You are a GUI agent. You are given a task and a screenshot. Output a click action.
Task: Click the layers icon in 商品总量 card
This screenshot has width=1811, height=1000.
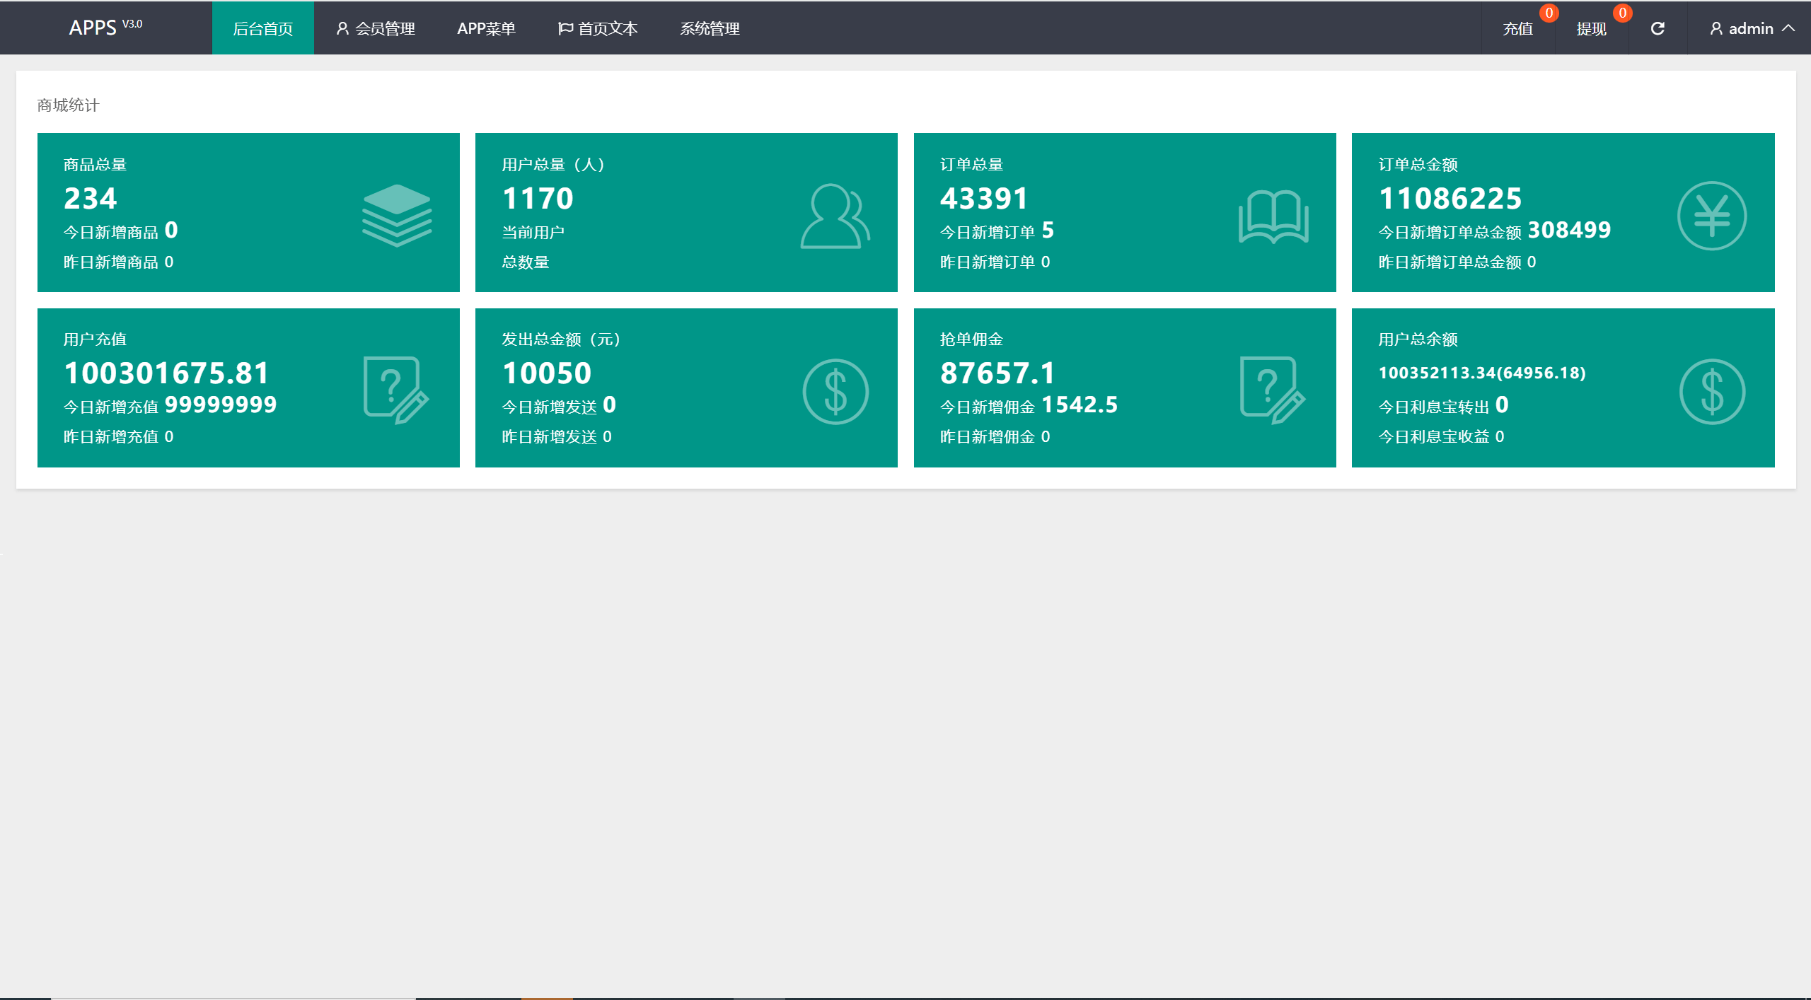coord(397,215)
